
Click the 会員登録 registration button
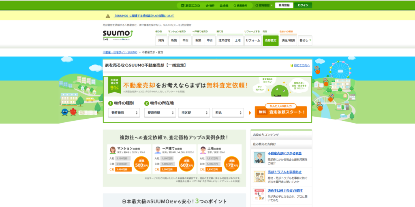point(284,5)
